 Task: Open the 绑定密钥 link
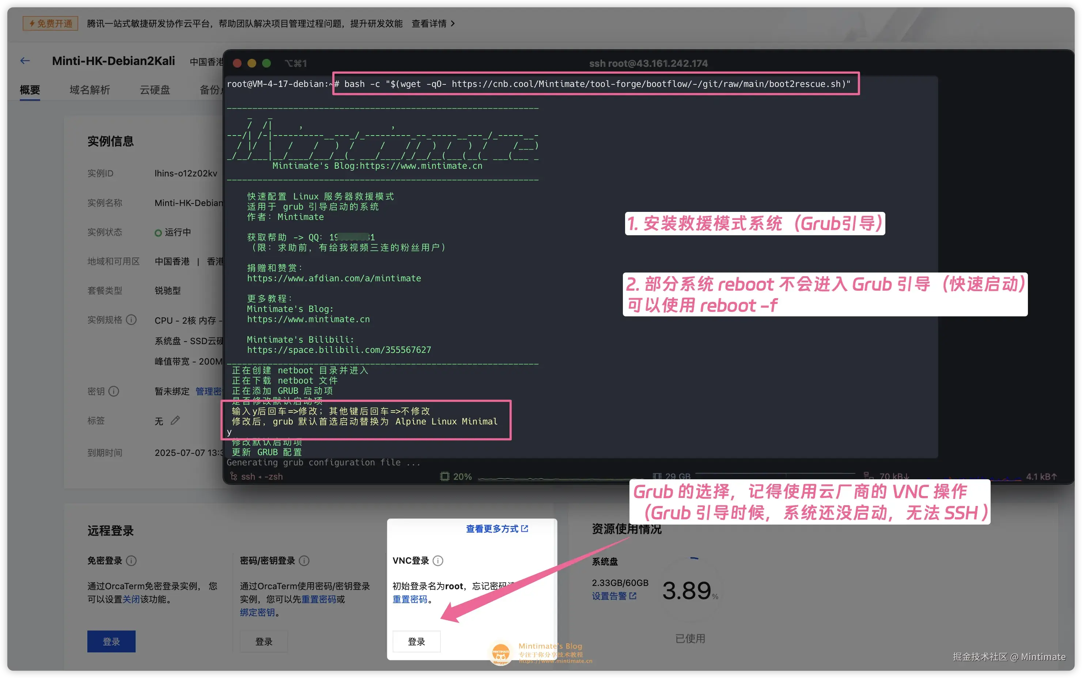[x=257, y=612]
